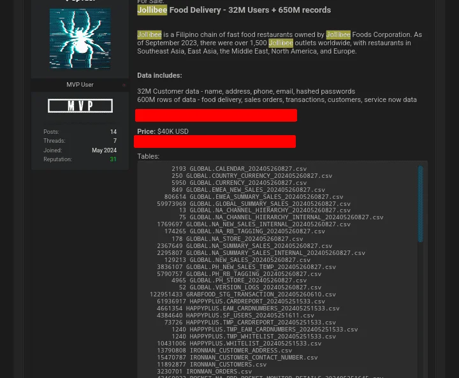Click the '32M Customer data' description line
459x378 pixels.
tap(246, 91)
